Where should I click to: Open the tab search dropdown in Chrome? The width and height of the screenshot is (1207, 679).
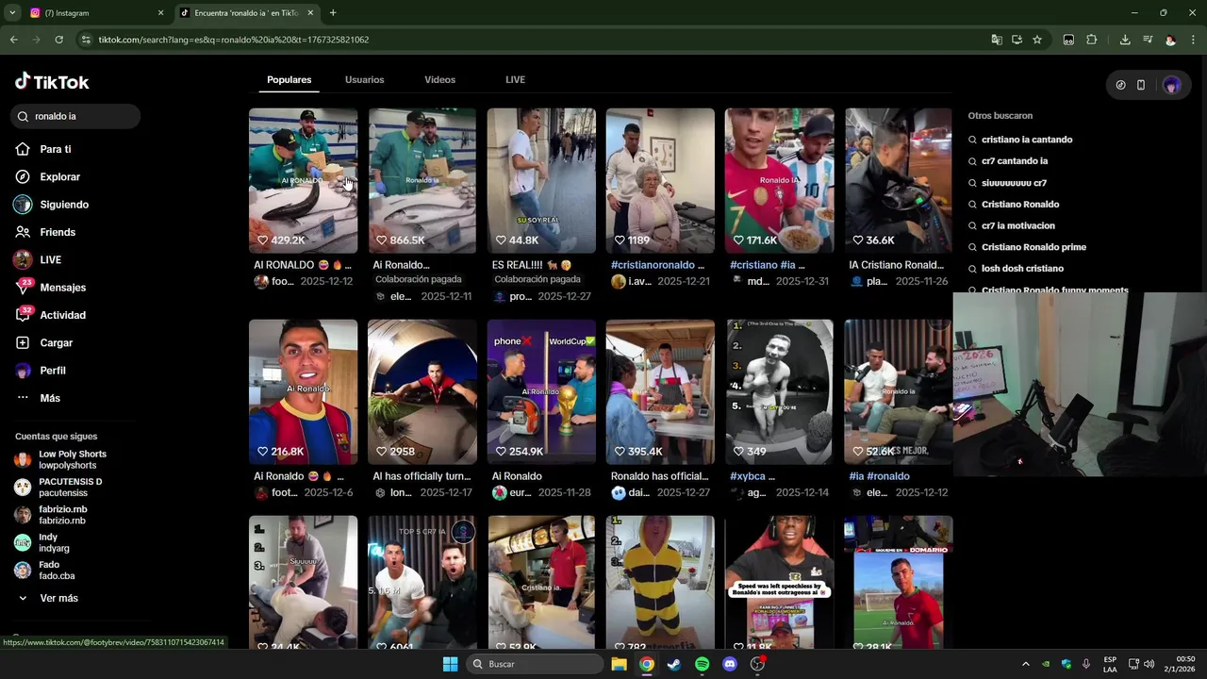[12, 13]
